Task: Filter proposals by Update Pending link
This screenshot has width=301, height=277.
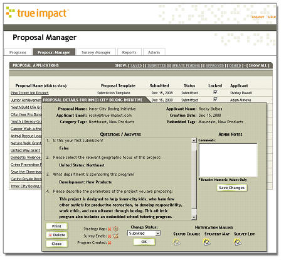Action: coord(186,66)
